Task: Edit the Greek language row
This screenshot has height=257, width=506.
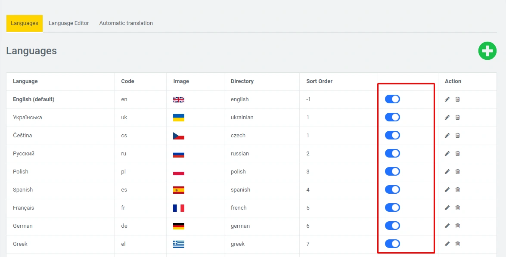Action: 447,244
